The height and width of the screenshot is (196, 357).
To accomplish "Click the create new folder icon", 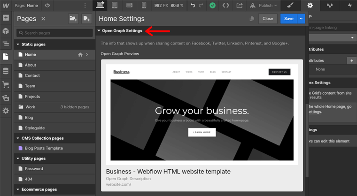I will point(73,19).
